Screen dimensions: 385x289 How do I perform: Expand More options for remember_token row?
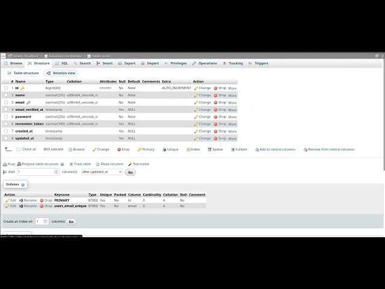232,124
